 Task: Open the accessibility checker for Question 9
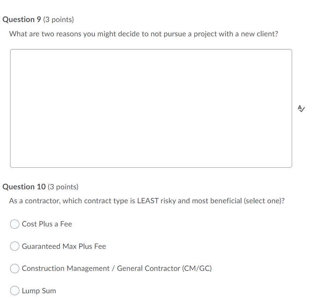pyautogui.click(x=301, y=109)
